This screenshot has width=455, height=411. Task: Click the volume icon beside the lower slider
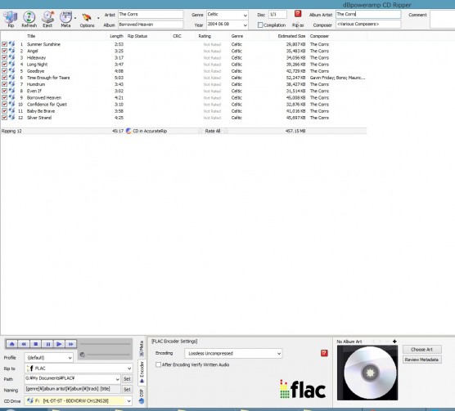pyautogui.click(x=82, y=355)
